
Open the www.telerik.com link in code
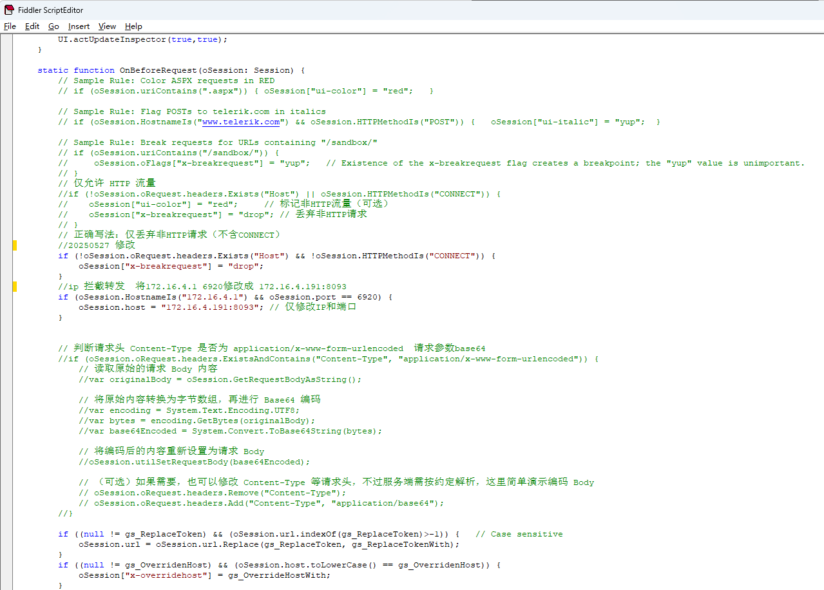point(241,122)
